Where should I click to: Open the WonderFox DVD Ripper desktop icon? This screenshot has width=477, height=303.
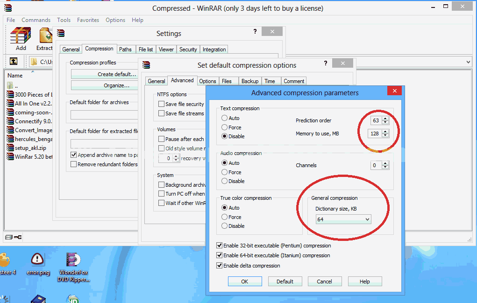point(73,267)
